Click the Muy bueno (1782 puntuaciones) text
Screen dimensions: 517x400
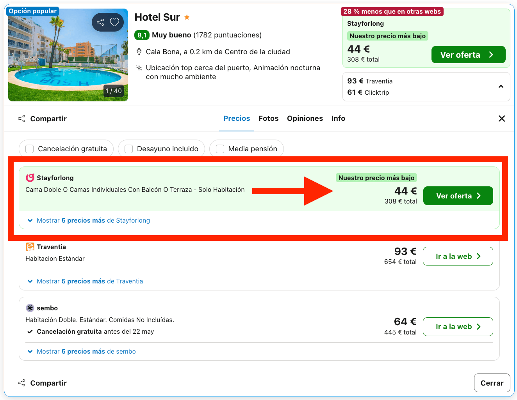(207, 35)
